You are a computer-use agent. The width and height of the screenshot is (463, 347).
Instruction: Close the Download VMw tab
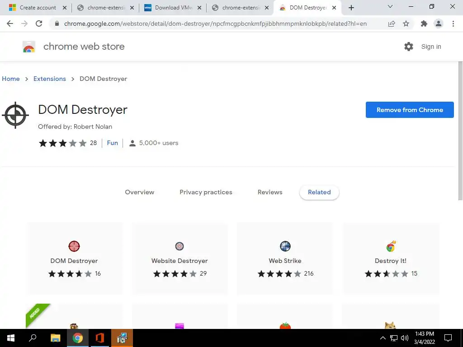tap(199, 8)
